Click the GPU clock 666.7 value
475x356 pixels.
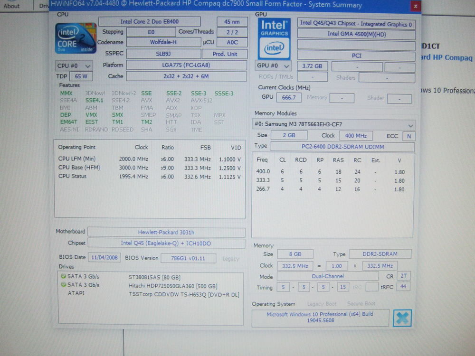289,97
